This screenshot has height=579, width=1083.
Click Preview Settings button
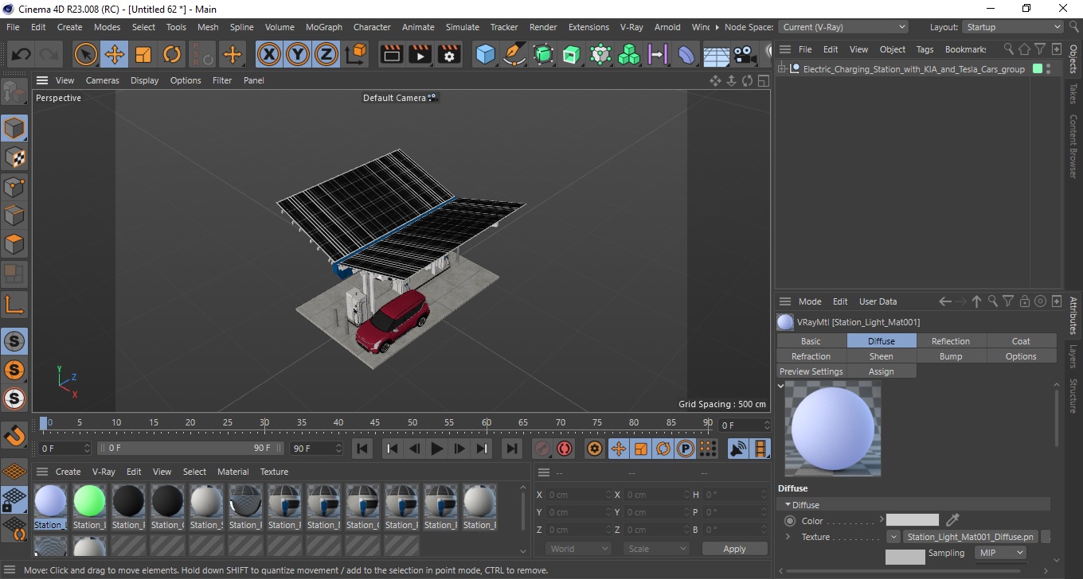coord(811,371)
